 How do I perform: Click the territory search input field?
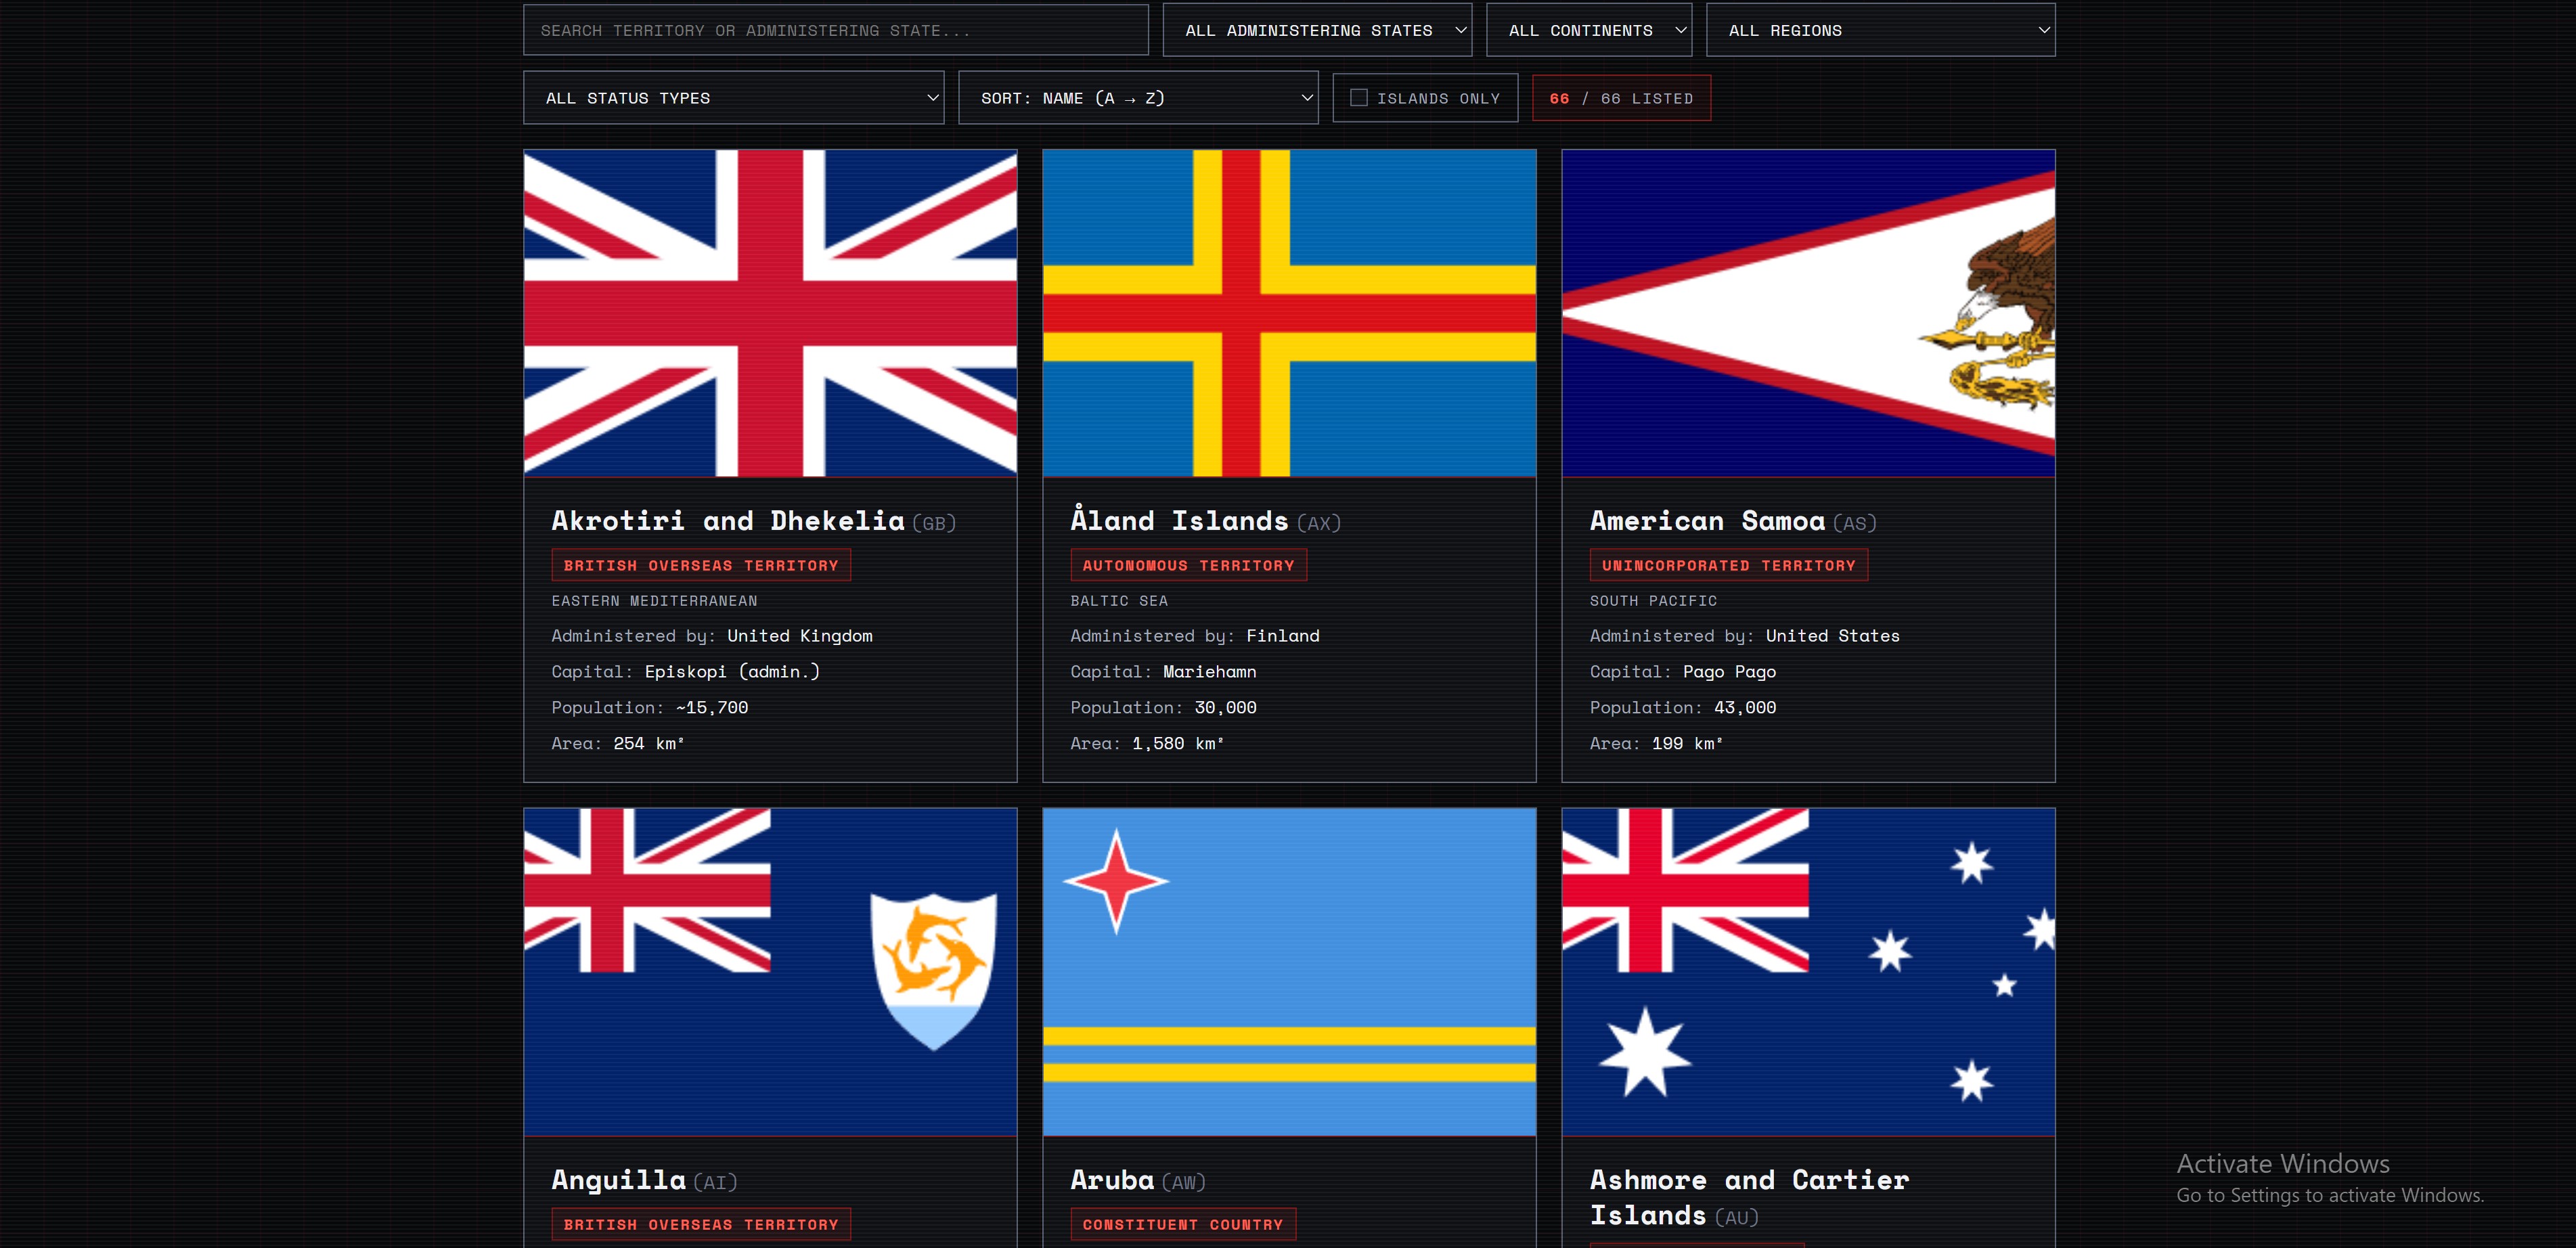[x=835, y=30]
